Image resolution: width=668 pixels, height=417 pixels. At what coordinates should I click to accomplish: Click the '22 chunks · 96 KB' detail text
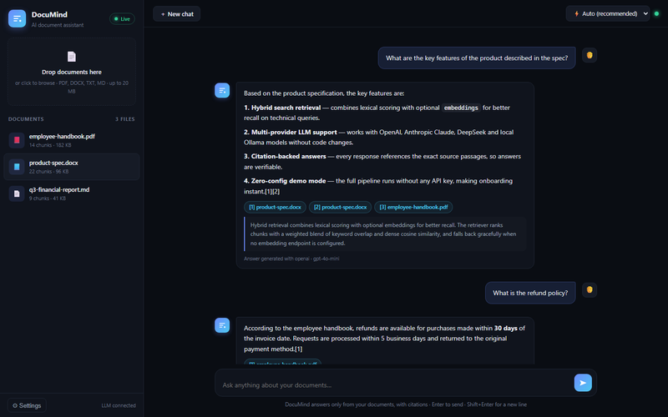tap(48, 172)
